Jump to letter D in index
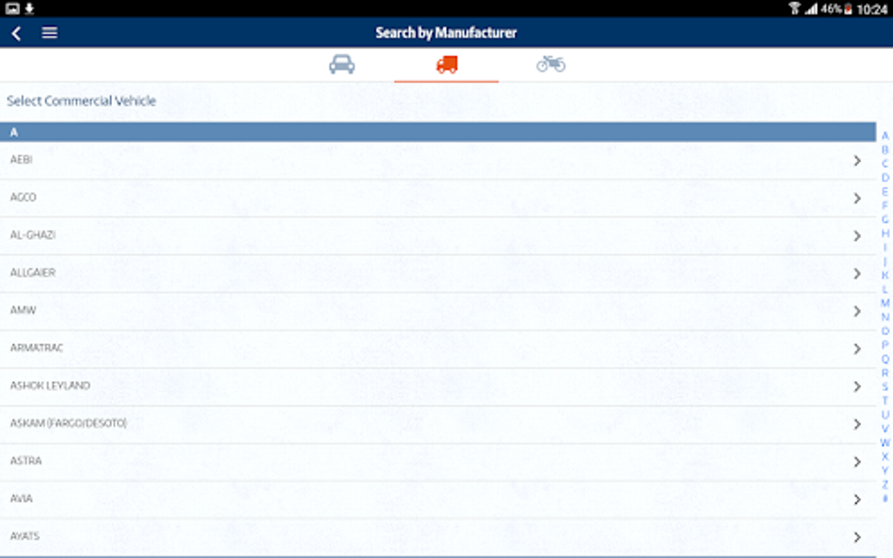This screenshot has height=558, width=893. pyautogui.click(x=885, y=178)
